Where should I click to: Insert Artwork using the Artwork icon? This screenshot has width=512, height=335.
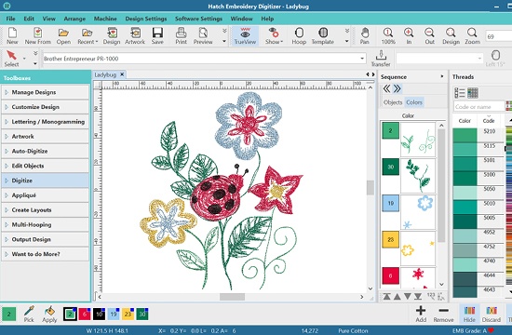tap(135, 35)
